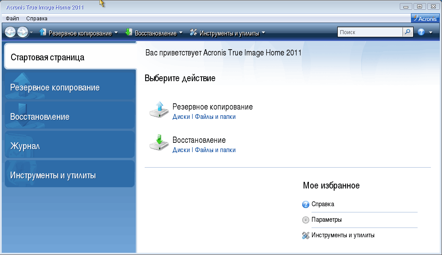Viewport: 442px width, 255px height.
Task: Click inside the Поиск search field
Action: click(x=369, y=32)
